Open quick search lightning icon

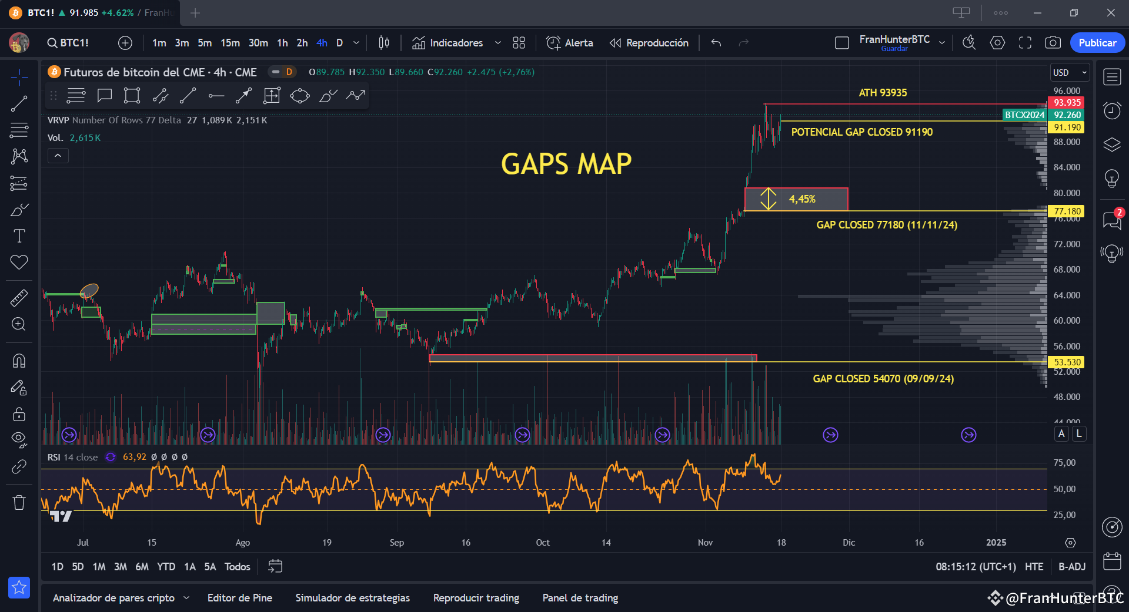click(968, 42)
